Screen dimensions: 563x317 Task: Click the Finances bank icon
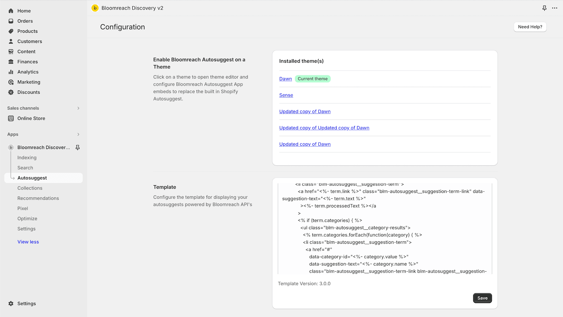pos(11,62)
